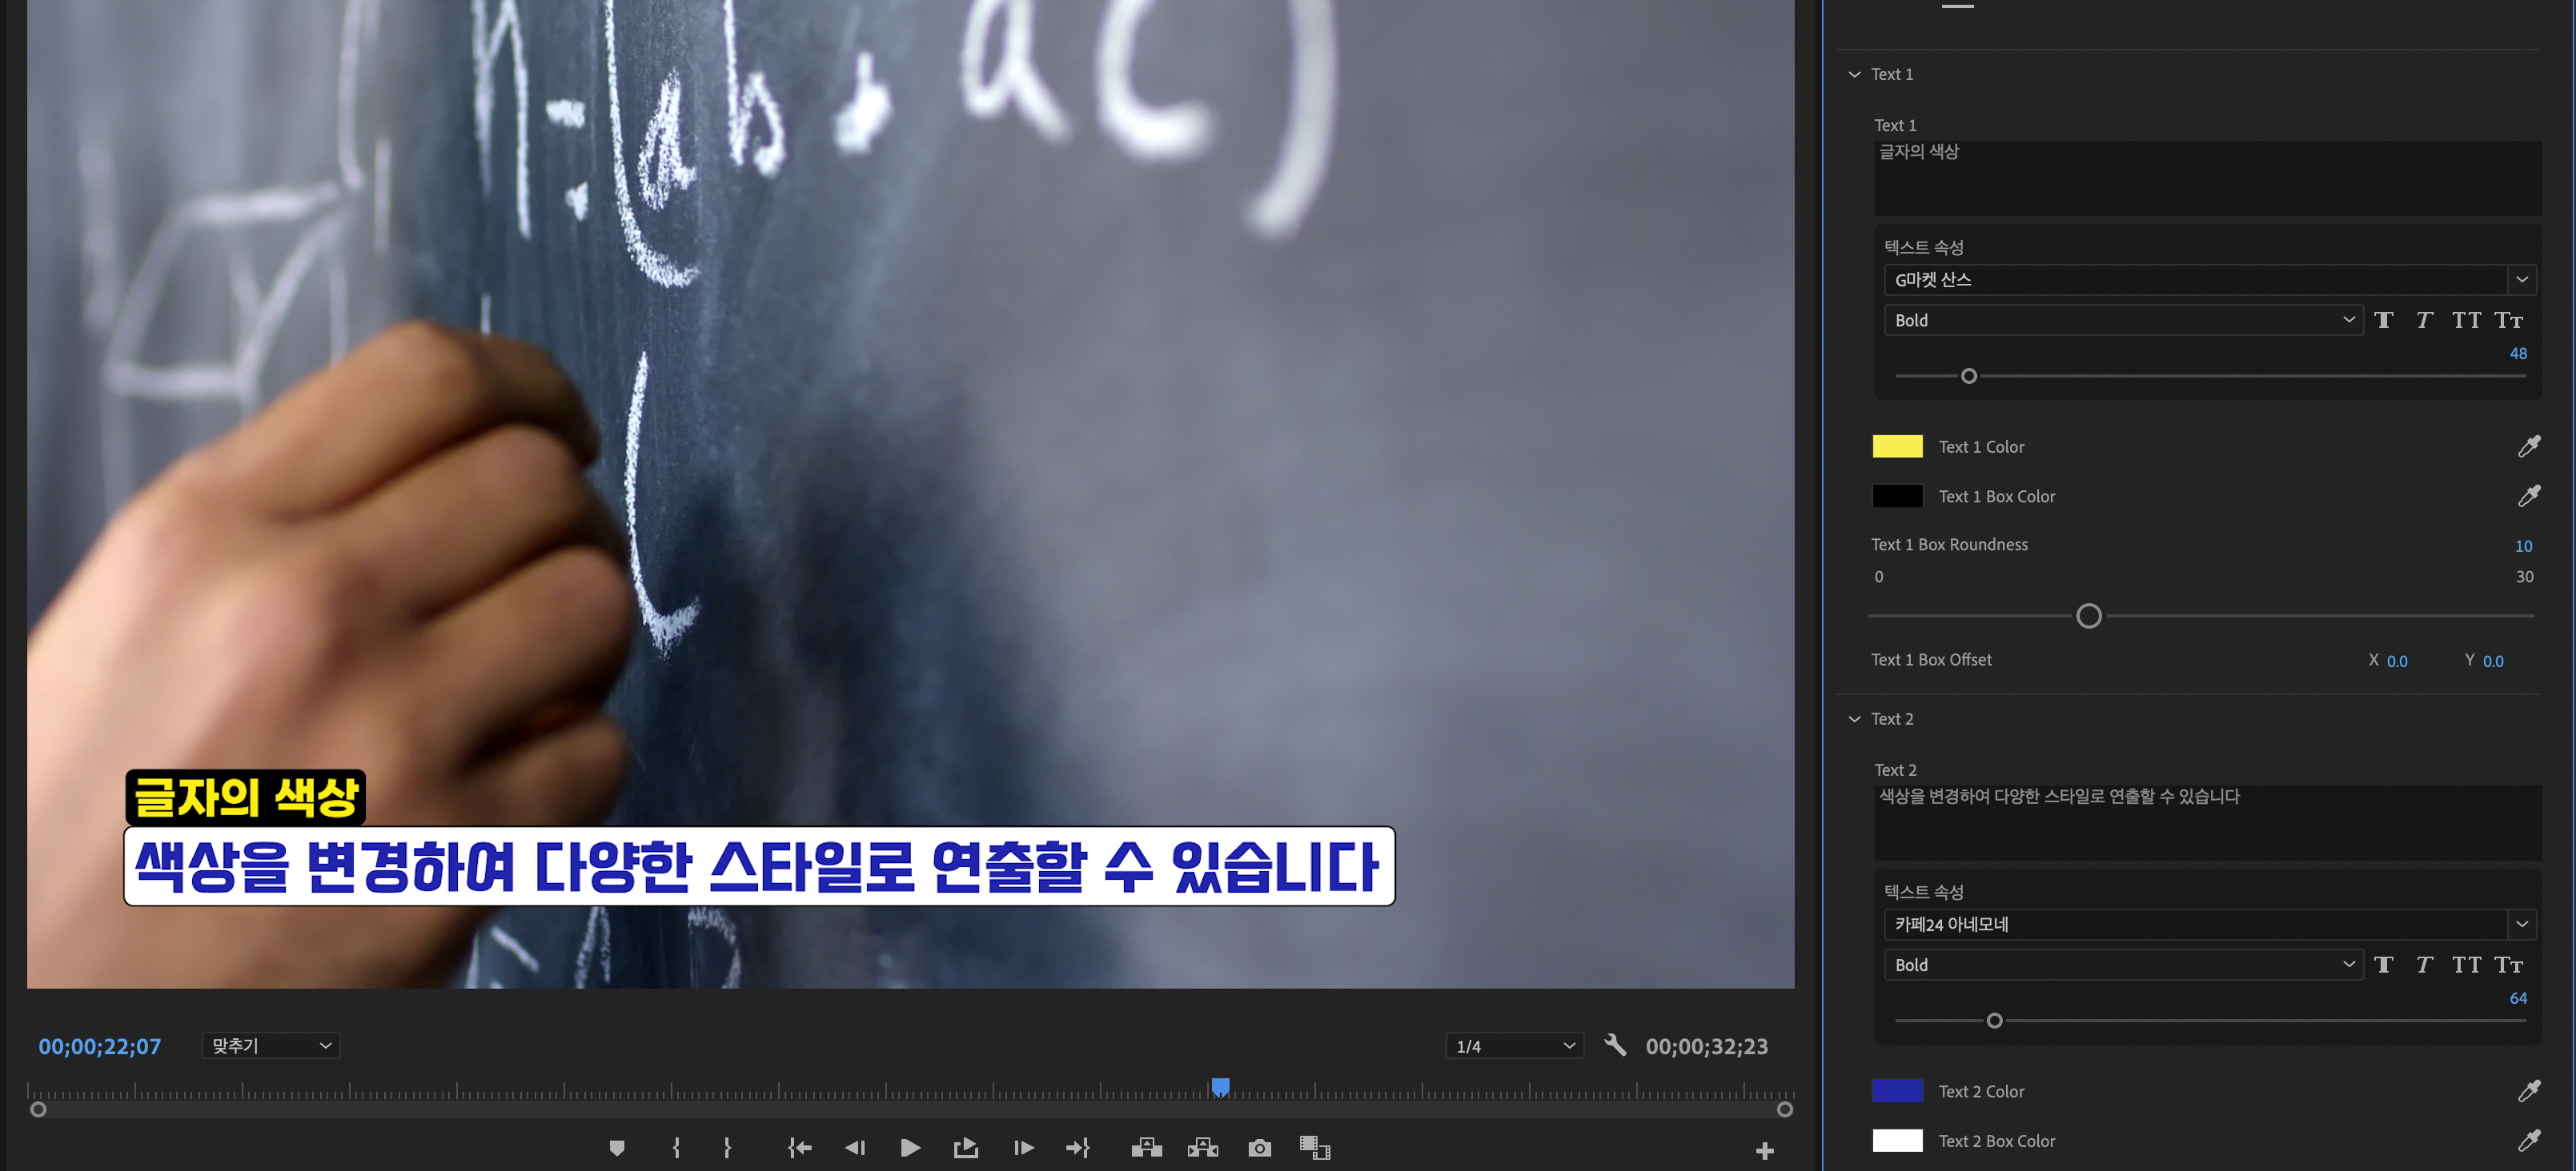
Task: Toggle Faux Bold for Text 1
Action: (x=2383, y=320)
